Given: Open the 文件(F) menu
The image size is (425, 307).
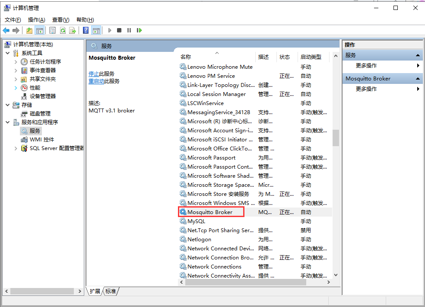Looking at the screenshot, I should [13, 20].
